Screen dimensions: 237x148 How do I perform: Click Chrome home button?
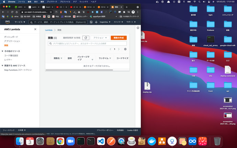point(16,12)
